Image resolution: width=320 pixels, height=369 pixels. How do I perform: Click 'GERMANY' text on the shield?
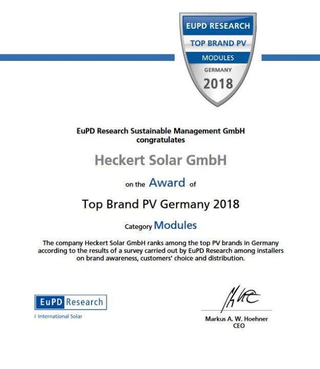point(218,70)
